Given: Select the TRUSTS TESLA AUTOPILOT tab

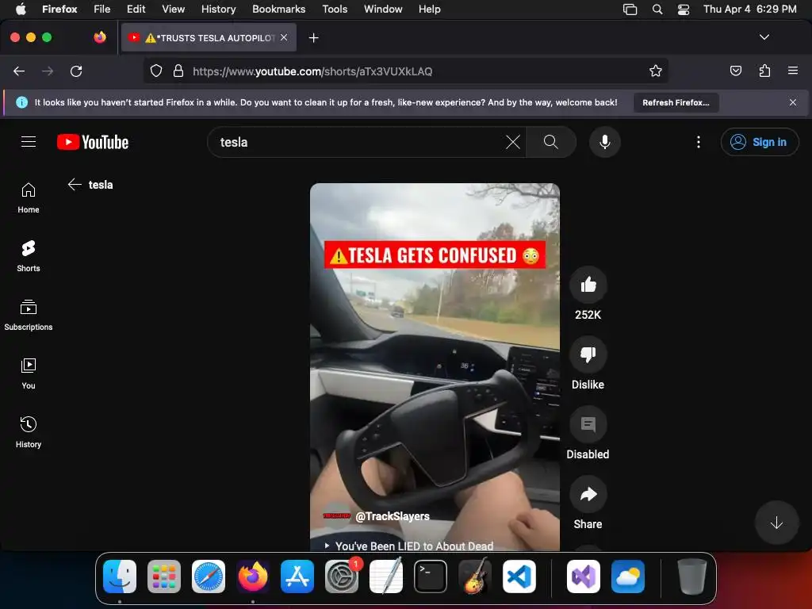Looking at the screenshot, I should point(209,38).
